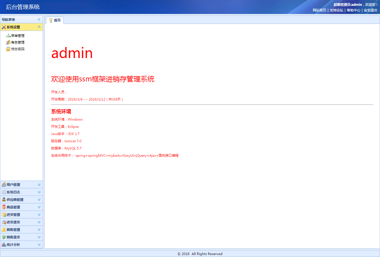Screen dimensions: 380x257
Task: Collapse the 导航菜单 sidebar panel
Action: pyautogui.click(x=39, y=19)
